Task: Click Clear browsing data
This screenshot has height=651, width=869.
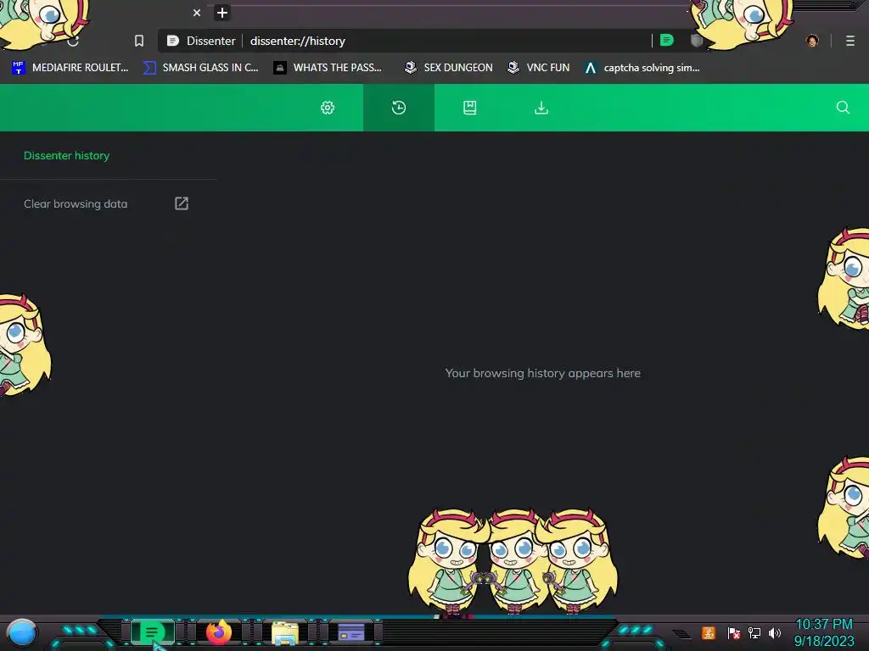Action: tap(76, 203)
